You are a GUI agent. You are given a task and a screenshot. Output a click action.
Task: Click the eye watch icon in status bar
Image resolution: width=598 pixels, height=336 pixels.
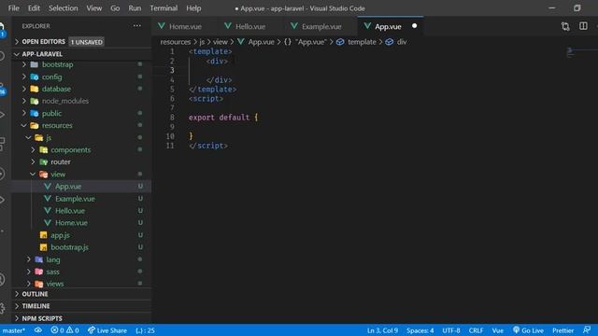click(38, 329)
